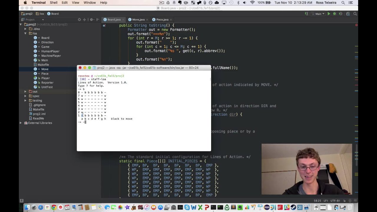This screenshot has height=212, width=377.
Task: Expand the spec folder
Action: 25,96
